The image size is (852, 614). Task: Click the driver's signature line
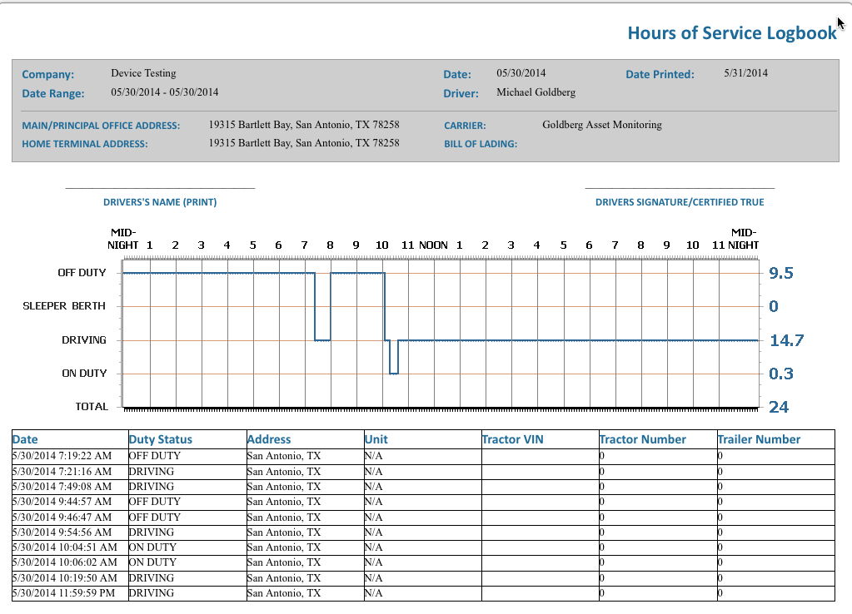(x=679, y=189)
